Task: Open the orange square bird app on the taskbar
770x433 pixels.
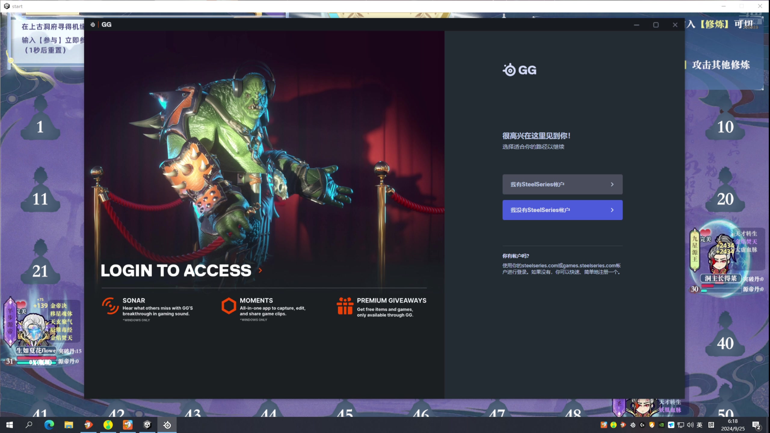Action: pos(128,425)
